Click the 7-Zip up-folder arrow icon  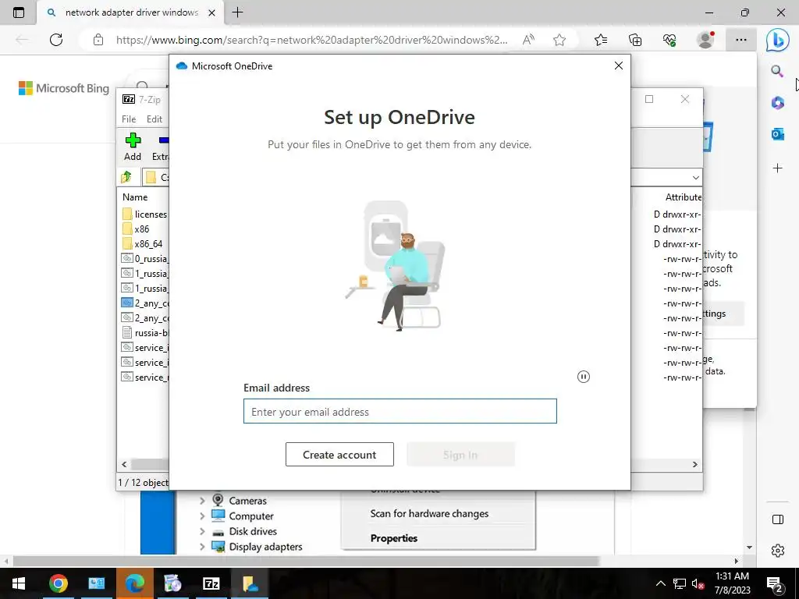126,177
